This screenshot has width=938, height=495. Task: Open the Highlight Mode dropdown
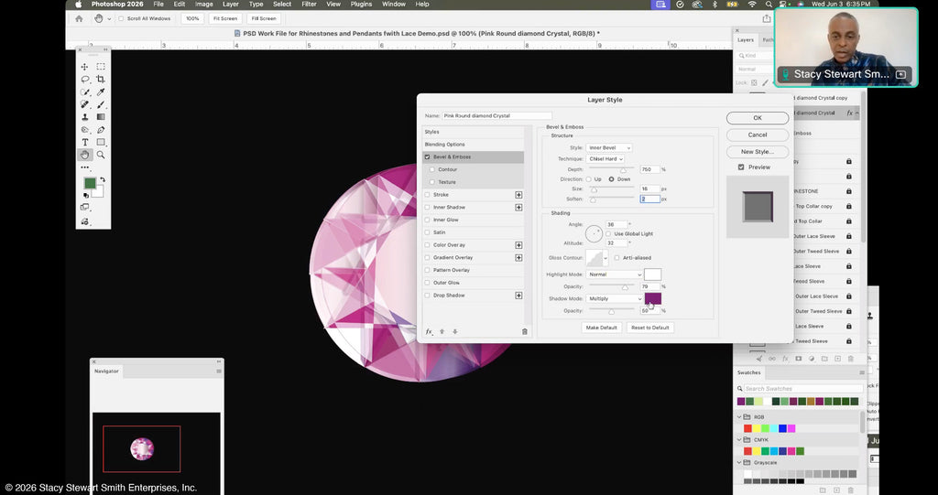[x=614, y=274]
